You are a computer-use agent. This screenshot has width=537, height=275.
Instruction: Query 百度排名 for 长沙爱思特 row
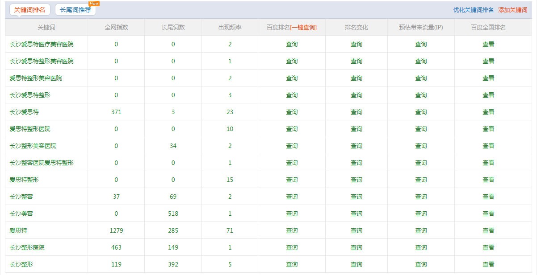tap(292, 112)
